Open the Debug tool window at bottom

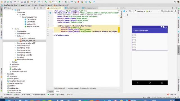click(60, 95)
